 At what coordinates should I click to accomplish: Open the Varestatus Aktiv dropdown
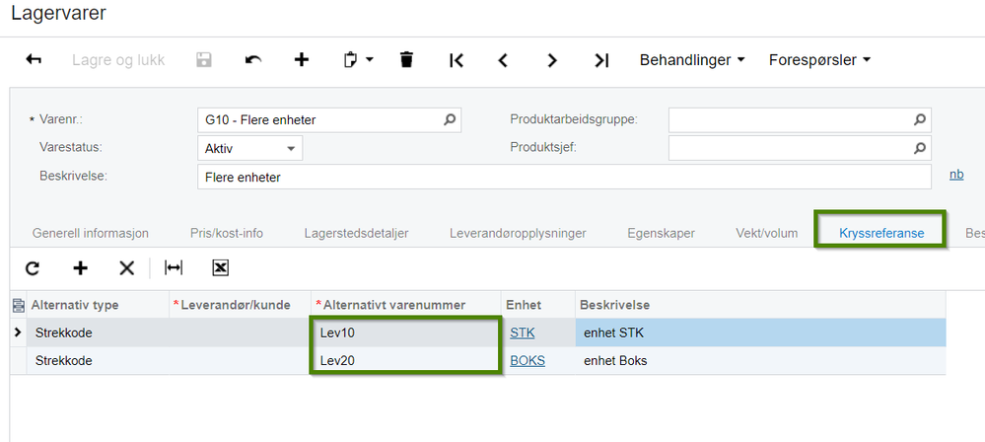point(250,148)
